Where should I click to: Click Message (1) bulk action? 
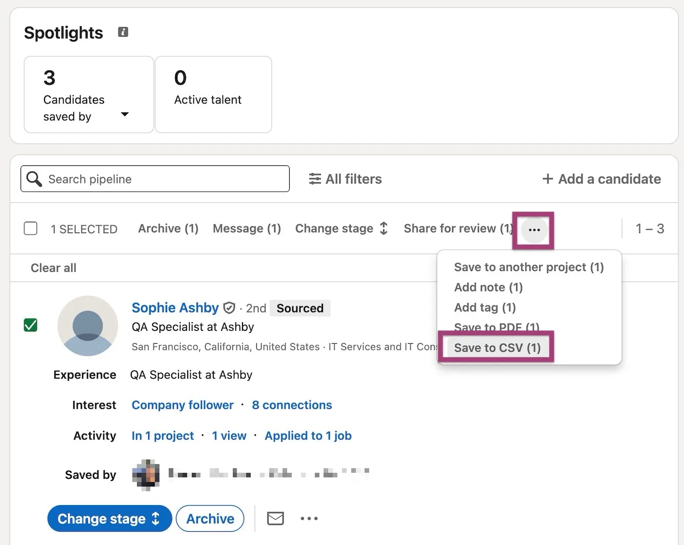[x=247, y=228]
